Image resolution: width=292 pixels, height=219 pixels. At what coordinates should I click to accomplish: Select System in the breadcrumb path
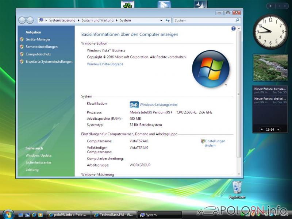125,20
